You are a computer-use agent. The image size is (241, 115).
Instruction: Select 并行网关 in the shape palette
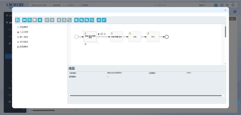(23, 42)
